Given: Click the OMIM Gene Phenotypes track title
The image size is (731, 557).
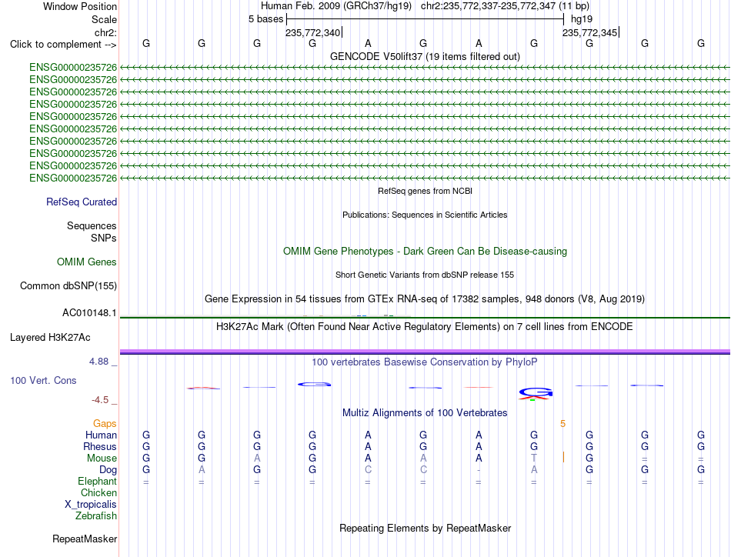Looking at the screenshot, I should (x=425, y=252).
